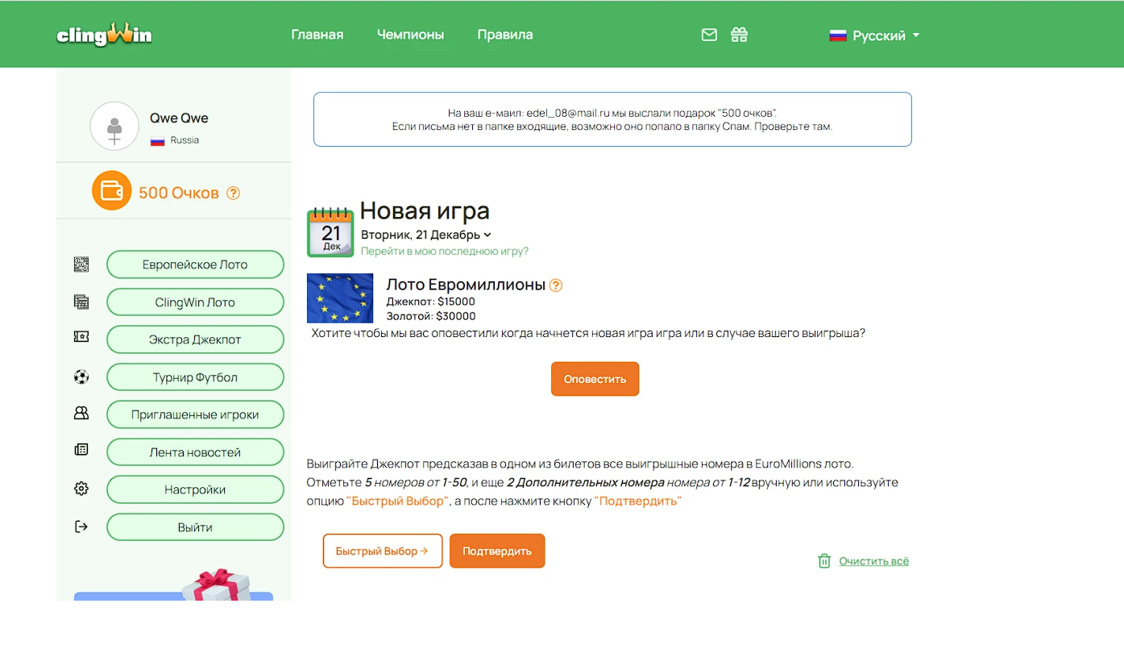Viewport: 1124px width, 645px height.
Task: Open the gift box icon in header
Action: pyautogui.click(x=739, y=35)
